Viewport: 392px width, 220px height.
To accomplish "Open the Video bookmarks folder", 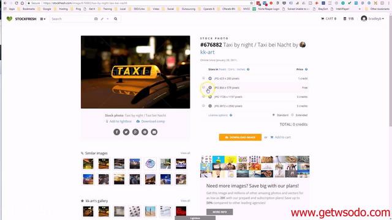I will [x=154, y=9].
